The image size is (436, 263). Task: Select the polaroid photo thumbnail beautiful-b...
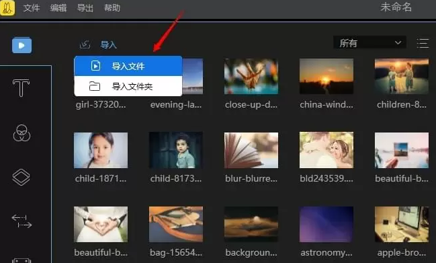coord(402,150)
